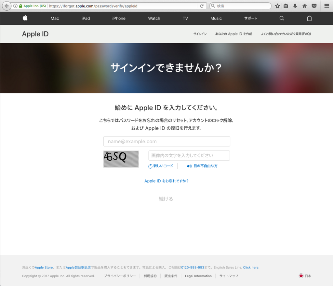This screenshot has height=286, width=333.
Task: Click the green padlock security icon
Action: (x=20, y=6)
